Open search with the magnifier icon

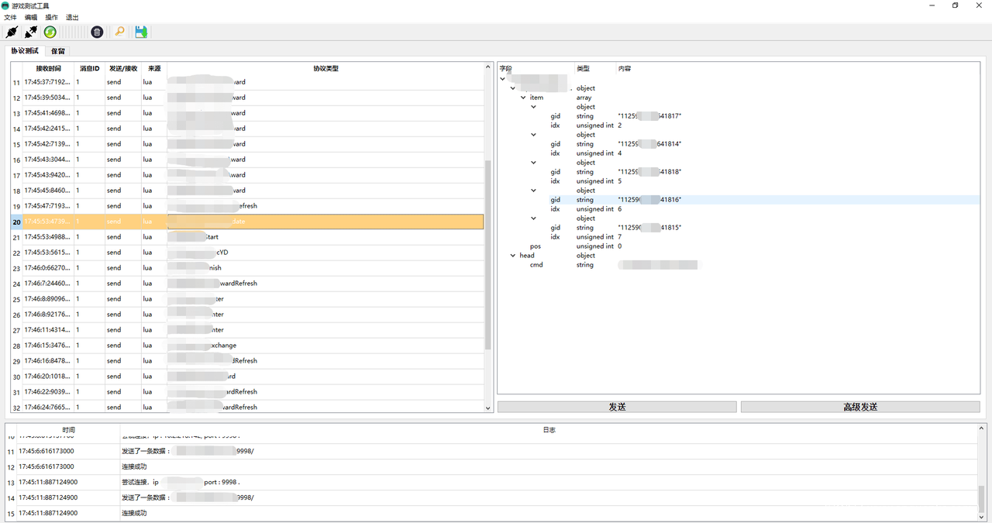point(119,32)
